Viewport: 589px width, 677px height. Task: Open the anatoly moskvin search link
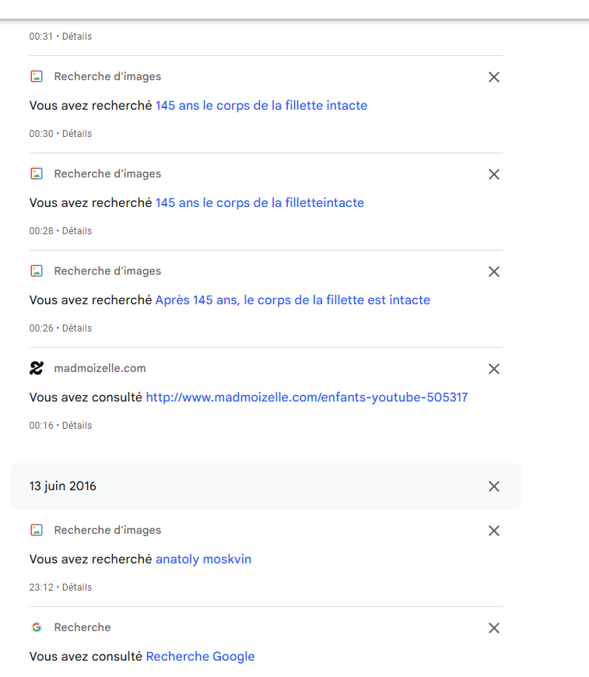[203, 559]
